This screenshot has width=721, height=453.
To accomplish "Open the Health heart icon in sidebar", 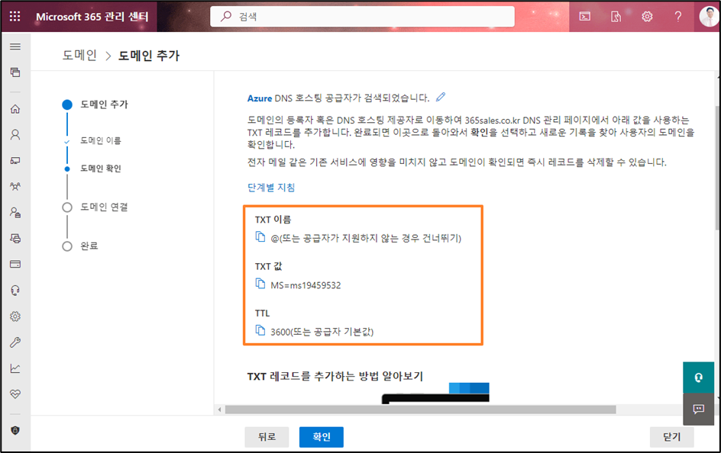I will 15,394.
